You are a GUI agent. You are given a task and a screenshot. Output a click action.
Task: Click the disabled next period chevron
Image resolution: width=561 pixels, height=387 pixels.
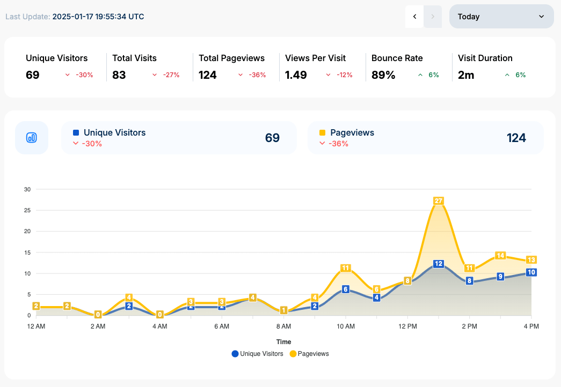pos(433,17)
